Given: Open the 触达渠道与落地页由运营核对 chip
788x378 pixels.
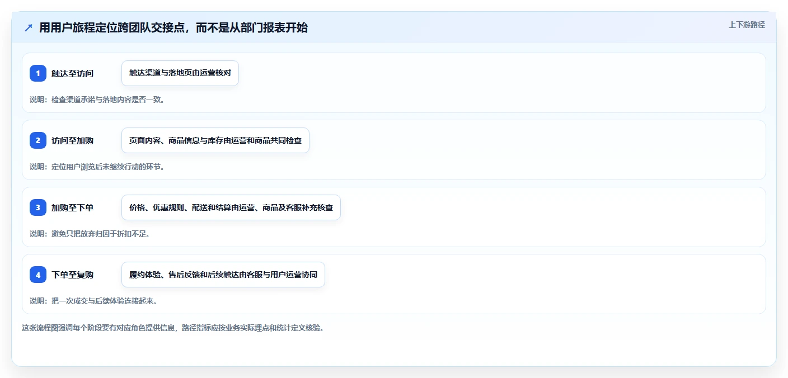Looking at the screenshot, I should [x=180, y=73].
